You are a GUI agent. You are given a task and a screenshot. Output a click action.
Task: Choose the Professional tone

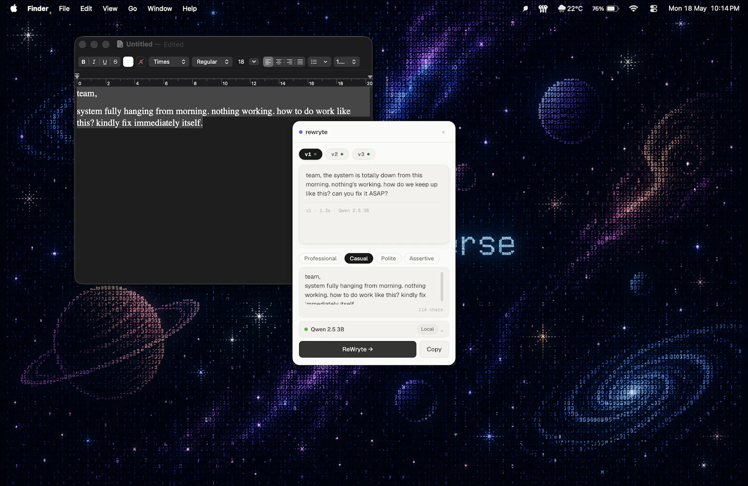(320, 259)
